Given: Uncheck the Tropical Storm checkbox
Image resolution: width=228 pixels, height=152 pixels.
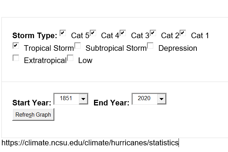Looking at the screenshot, I should coord(16,46).
